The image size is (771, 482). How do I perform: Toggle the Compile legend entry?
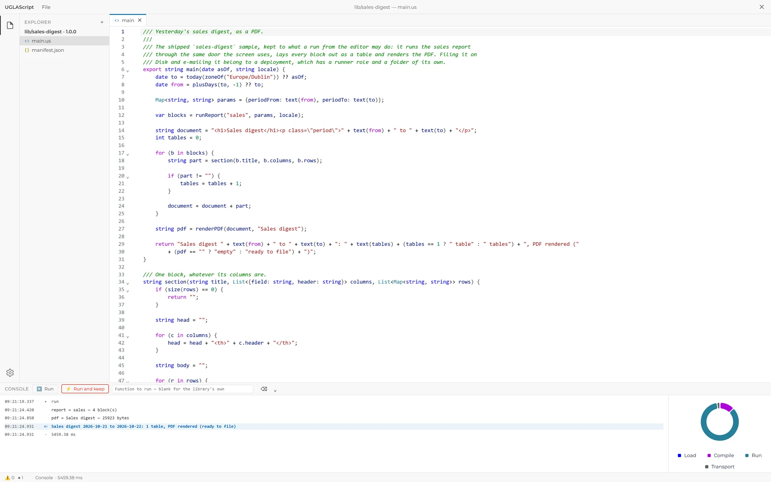[720, 455]
